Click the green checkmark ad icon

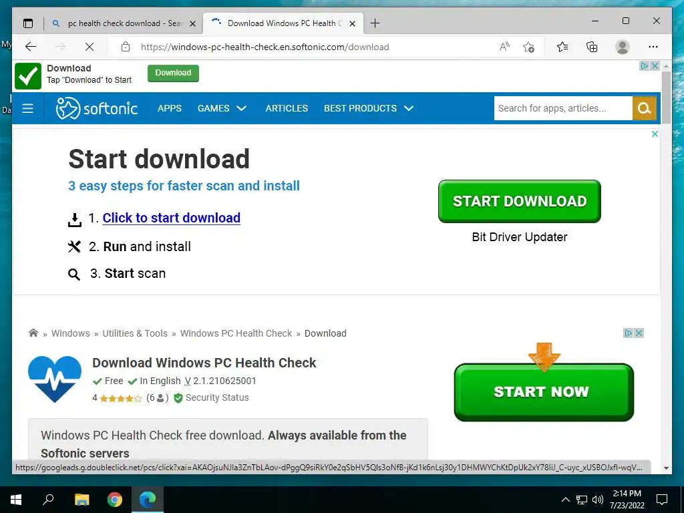(28, 76)
